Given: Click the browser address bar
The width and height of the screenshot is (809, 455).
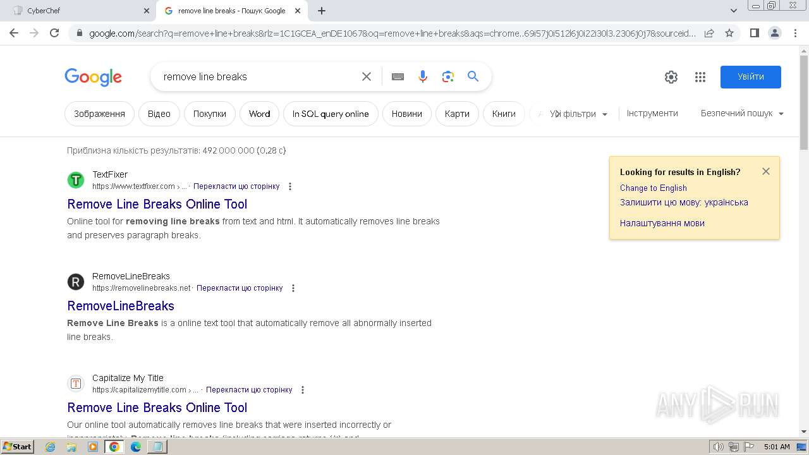Looking at the screenshot, I should pos(392,33).
